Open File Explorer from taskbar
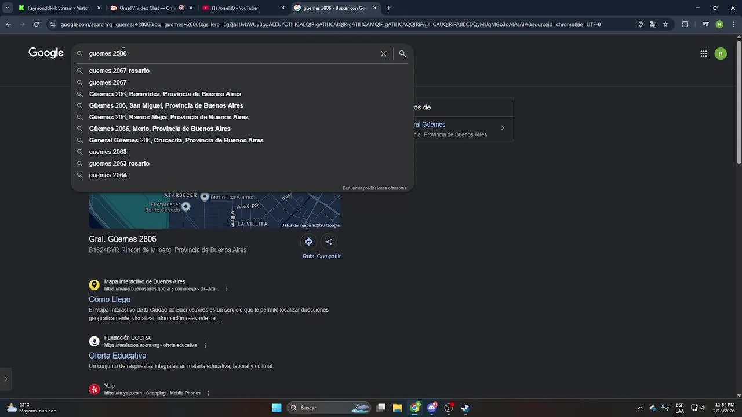This screenshot has width=742, height=417. (398, 408)
